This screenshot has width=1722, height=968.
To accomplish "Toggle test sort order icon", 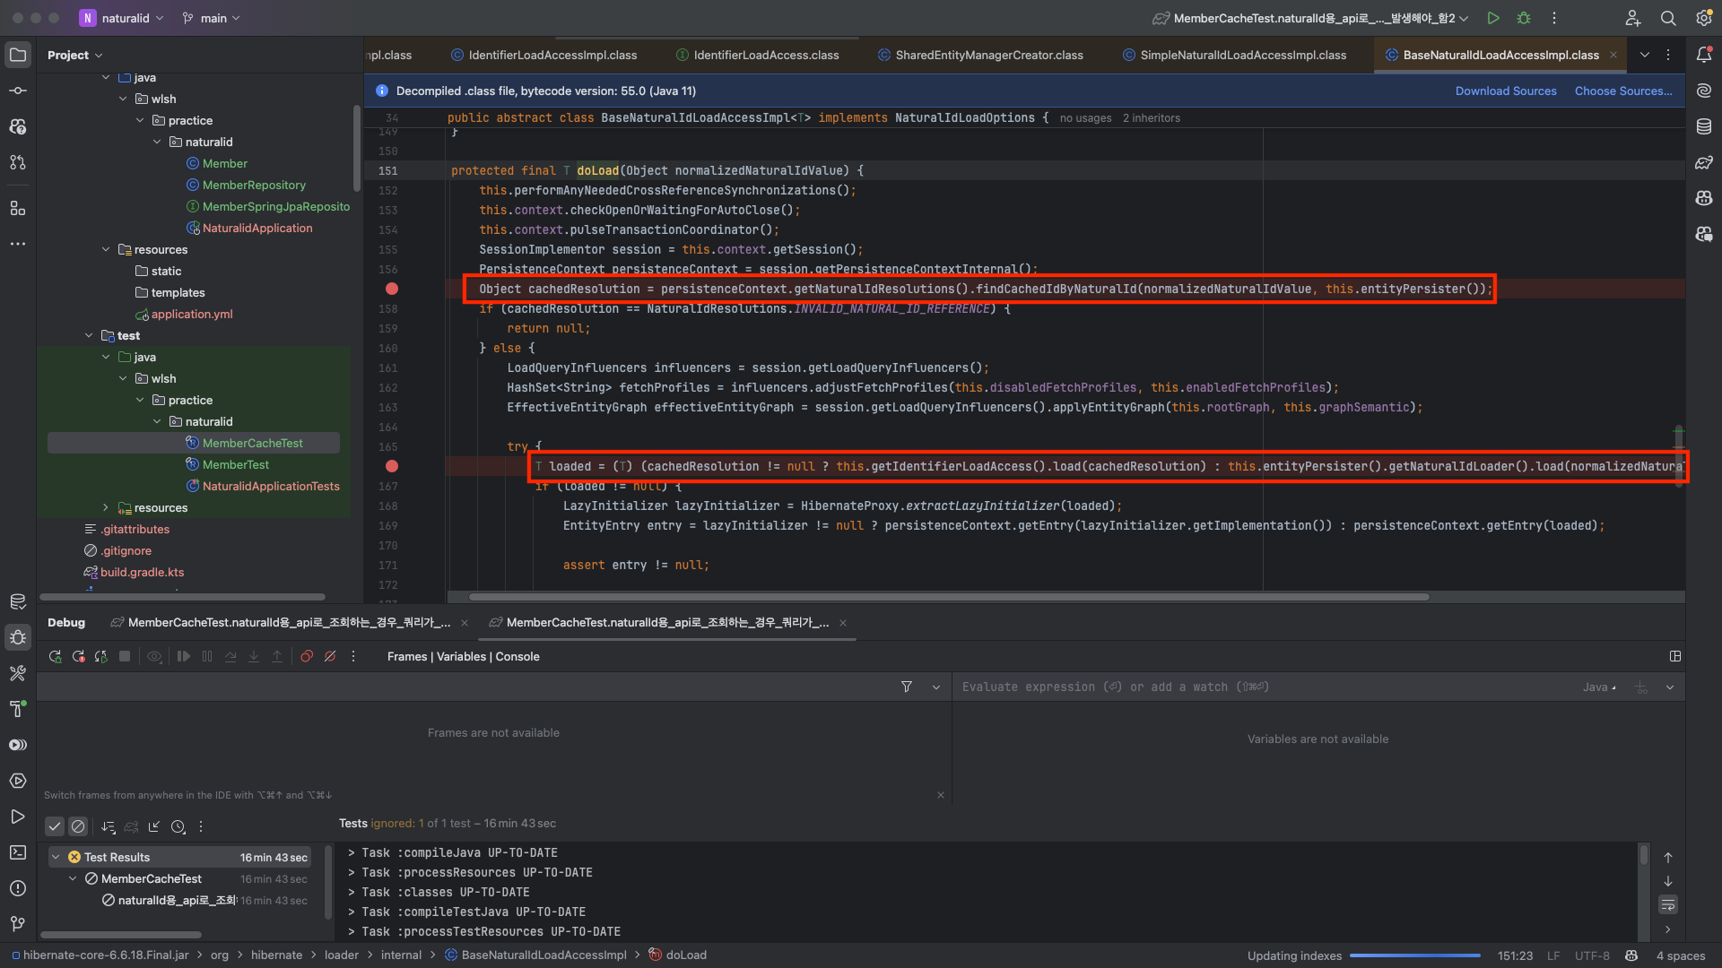I will [x=109, y=826].
